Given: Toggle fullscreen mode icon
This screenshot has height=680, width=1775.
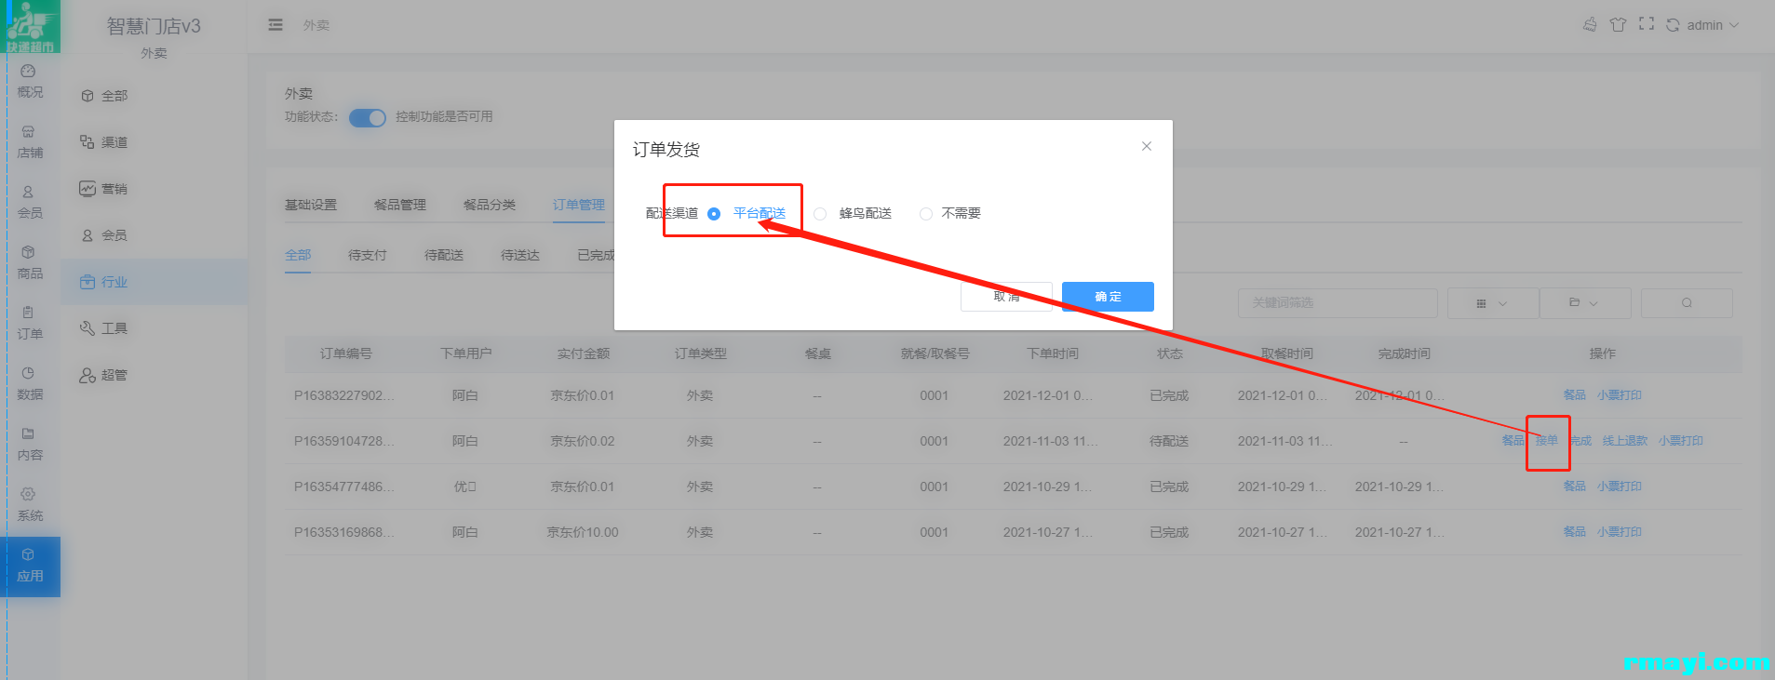Looking at the screenshot, I should click(x=1646, y=24).
